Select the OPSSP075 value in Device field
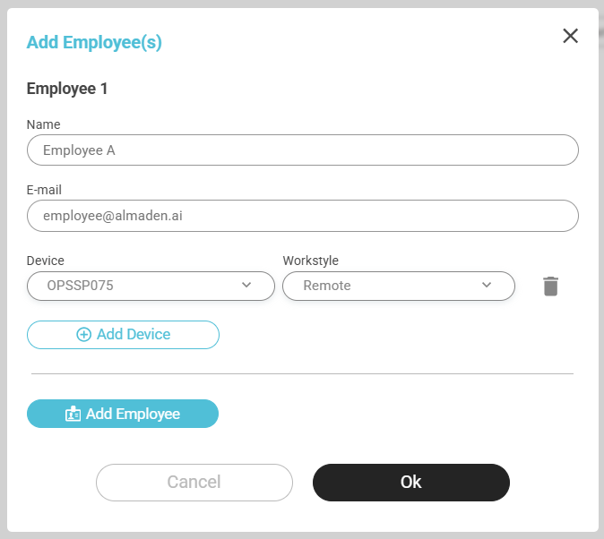The height and width of the screenshot is (539, 604). click(x=81, y=287)
